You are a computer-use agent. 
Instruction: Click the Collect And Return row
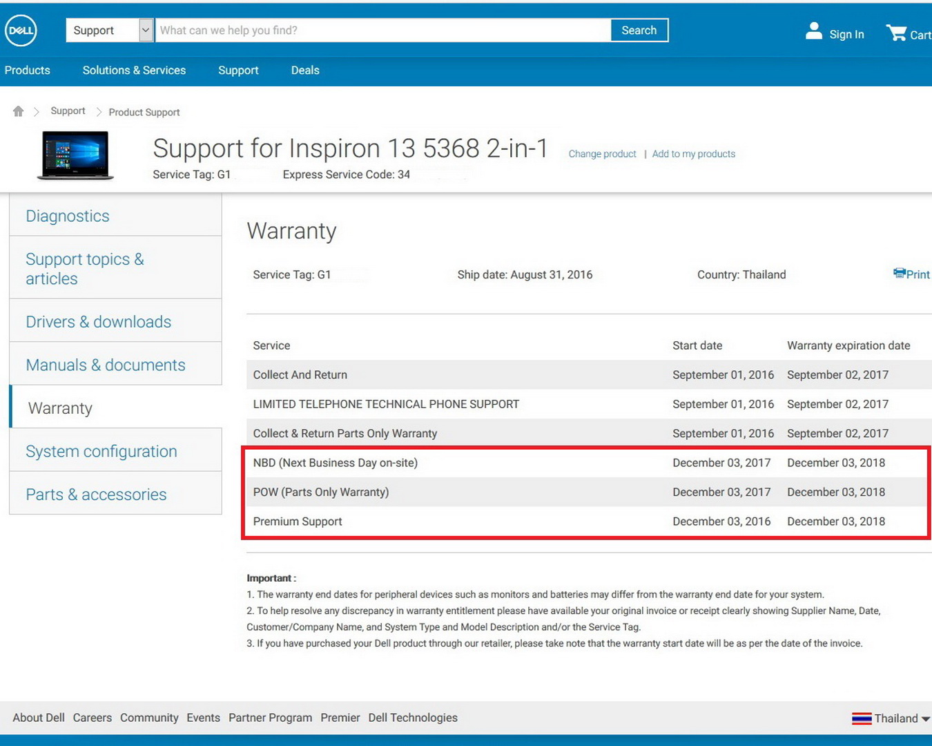[588, 374]
